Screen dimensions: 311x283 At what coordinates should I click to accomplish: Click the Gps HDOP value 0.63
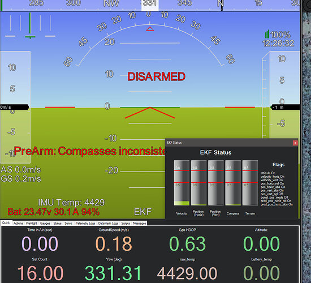[x=188, y=244]
